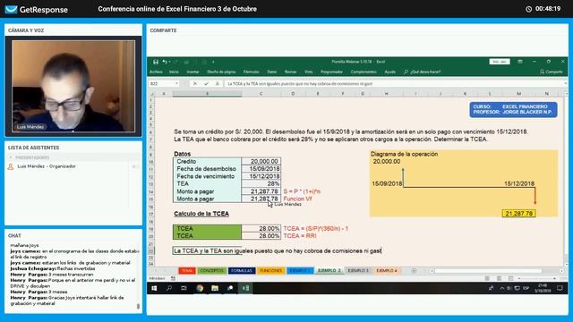Click into the formula bar text
573x322 pixels.
coord(394,83)
